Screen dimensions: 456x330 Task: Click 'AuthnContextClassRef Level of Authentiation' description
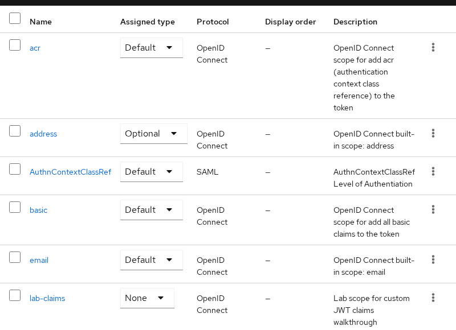click(x=374, y=178)
